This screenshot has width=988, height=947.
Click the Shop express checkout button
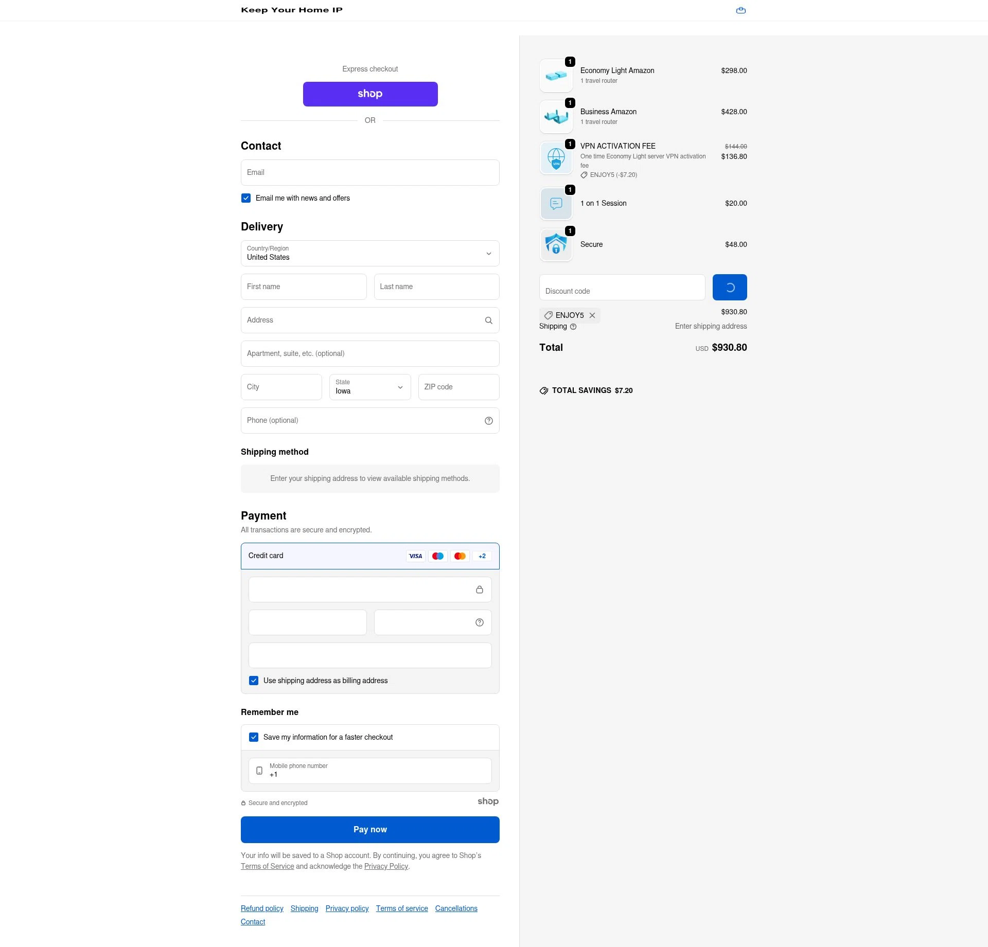[369, 94]
